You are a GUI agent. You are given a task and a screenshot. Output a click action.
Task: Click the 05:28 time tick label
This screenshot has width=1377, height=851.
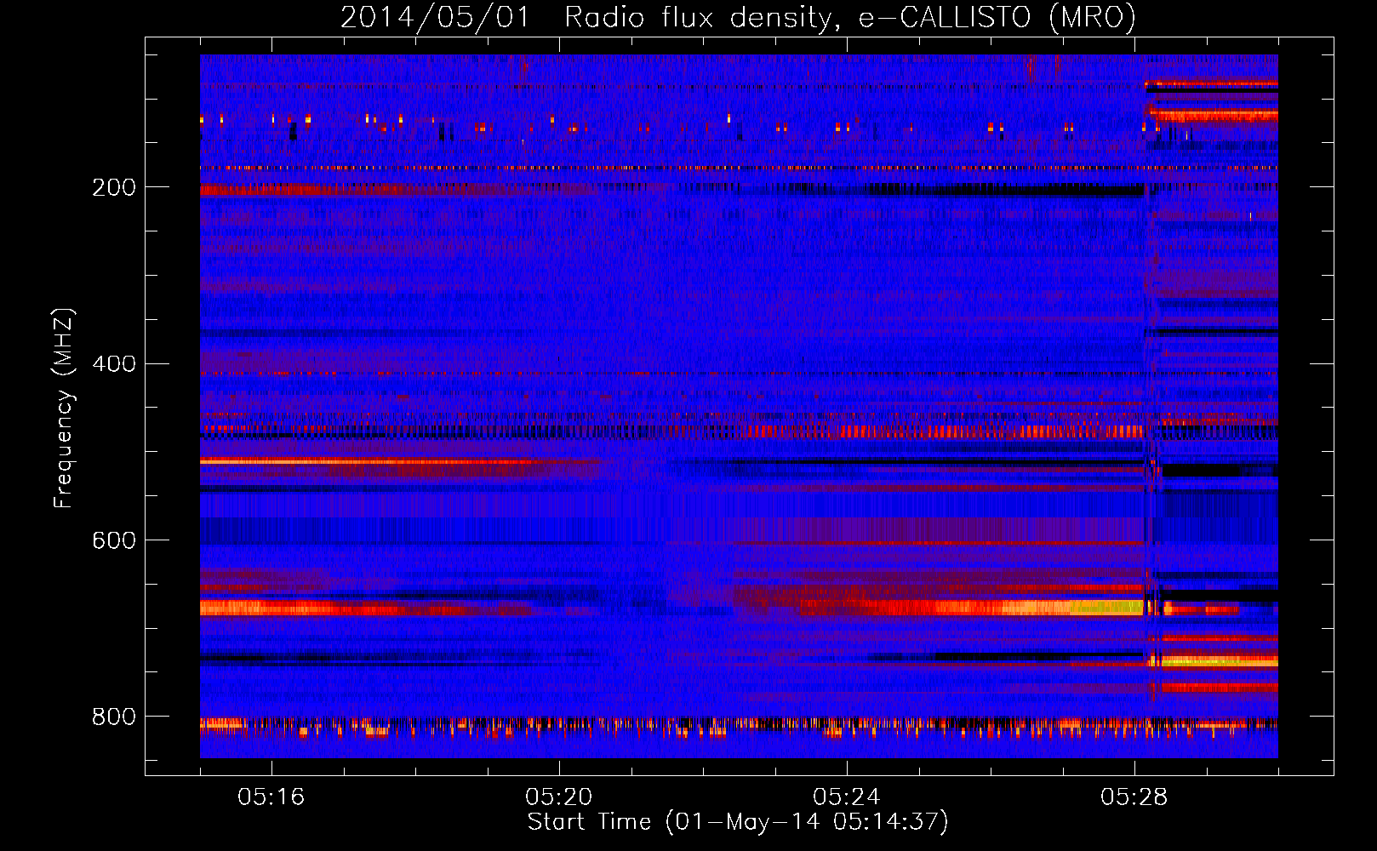coord(1134,797)
